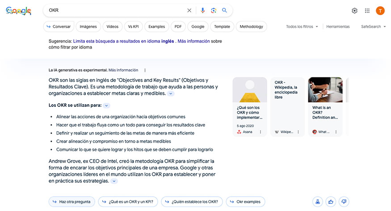
Task: Ask '¿Quién establece los OKR?' follow-up
Action: [x=192, y=202]
